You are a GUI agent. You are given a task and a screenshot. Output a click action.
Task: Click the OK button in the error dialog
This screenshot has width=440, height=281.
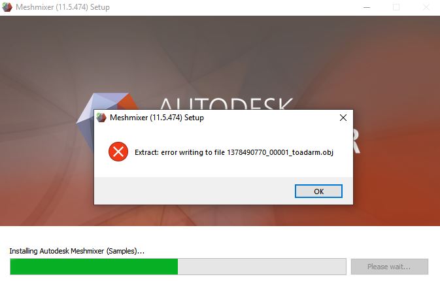(318, 191)
